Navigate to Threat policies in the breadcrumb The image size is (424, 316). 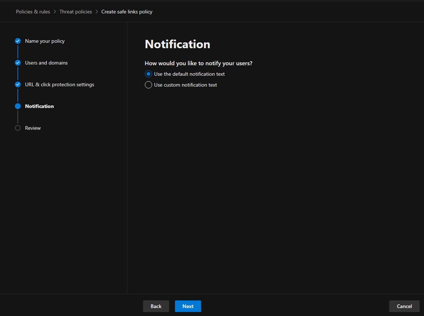click(76, 12)
